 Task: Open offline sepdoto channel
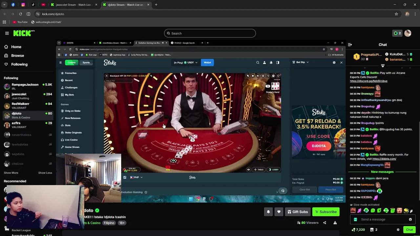pyautogui.click(x=28, y=154)
